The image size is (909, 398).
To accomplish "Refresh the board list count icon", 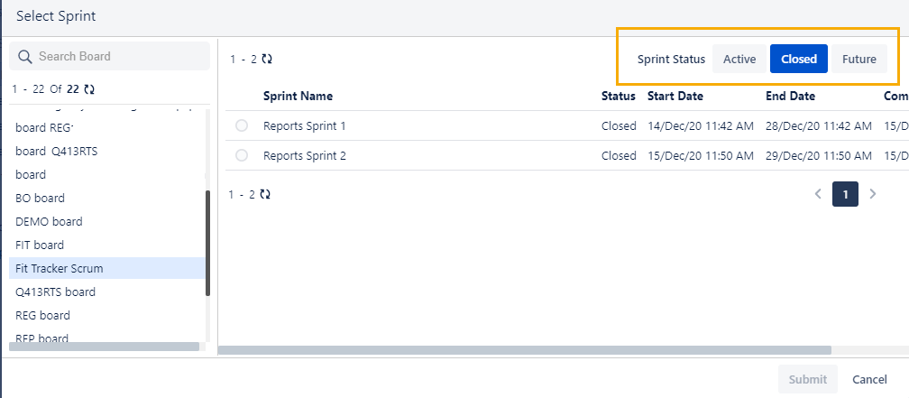I will tap(89, 89).
